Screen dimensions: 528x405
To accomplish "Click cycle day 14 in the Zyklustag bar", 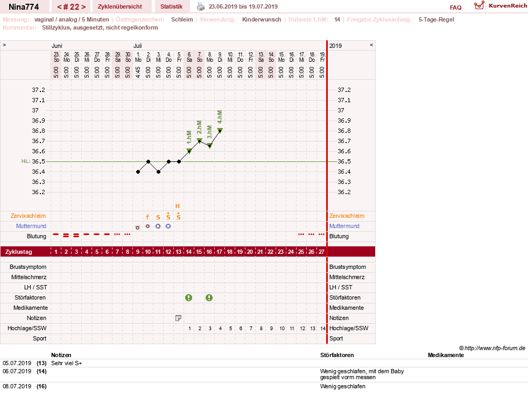I will [189, 252].
